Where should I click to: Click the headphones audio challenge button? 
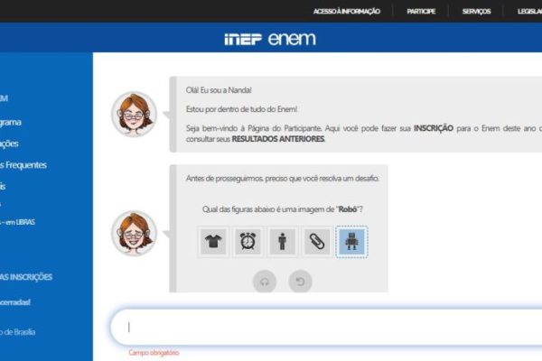(x=265, y=282)
